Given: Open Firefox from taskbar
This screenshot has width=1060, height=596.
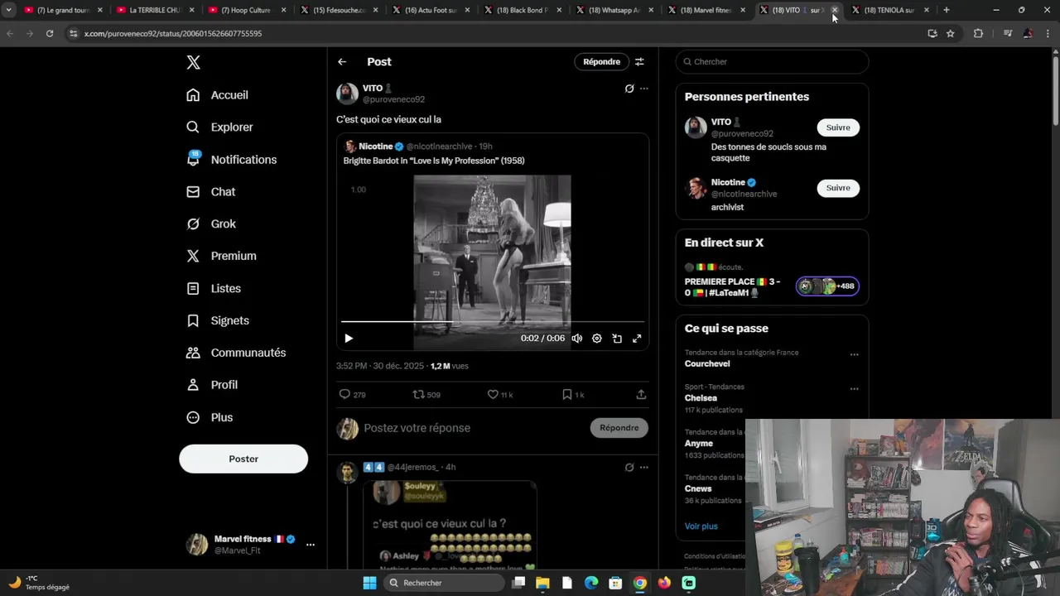Looking at the screenshot, I should click(x=664, y=583).
